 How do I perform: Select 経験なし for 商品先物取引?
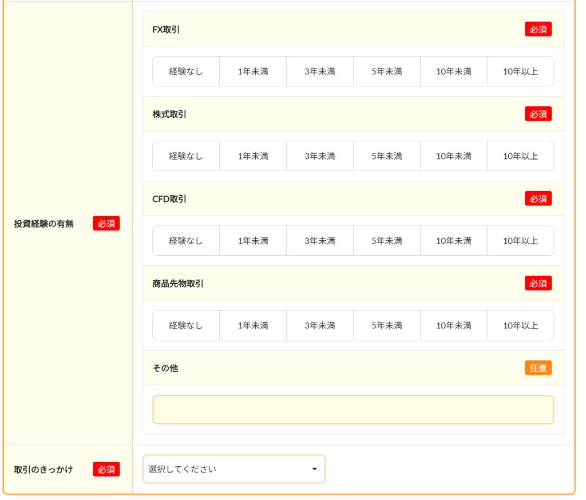click(186, 326)
